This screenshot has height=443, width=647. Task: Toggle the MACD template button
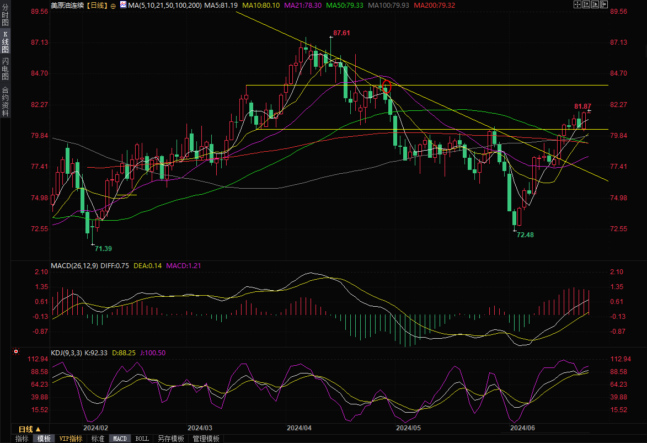point(119,439)
